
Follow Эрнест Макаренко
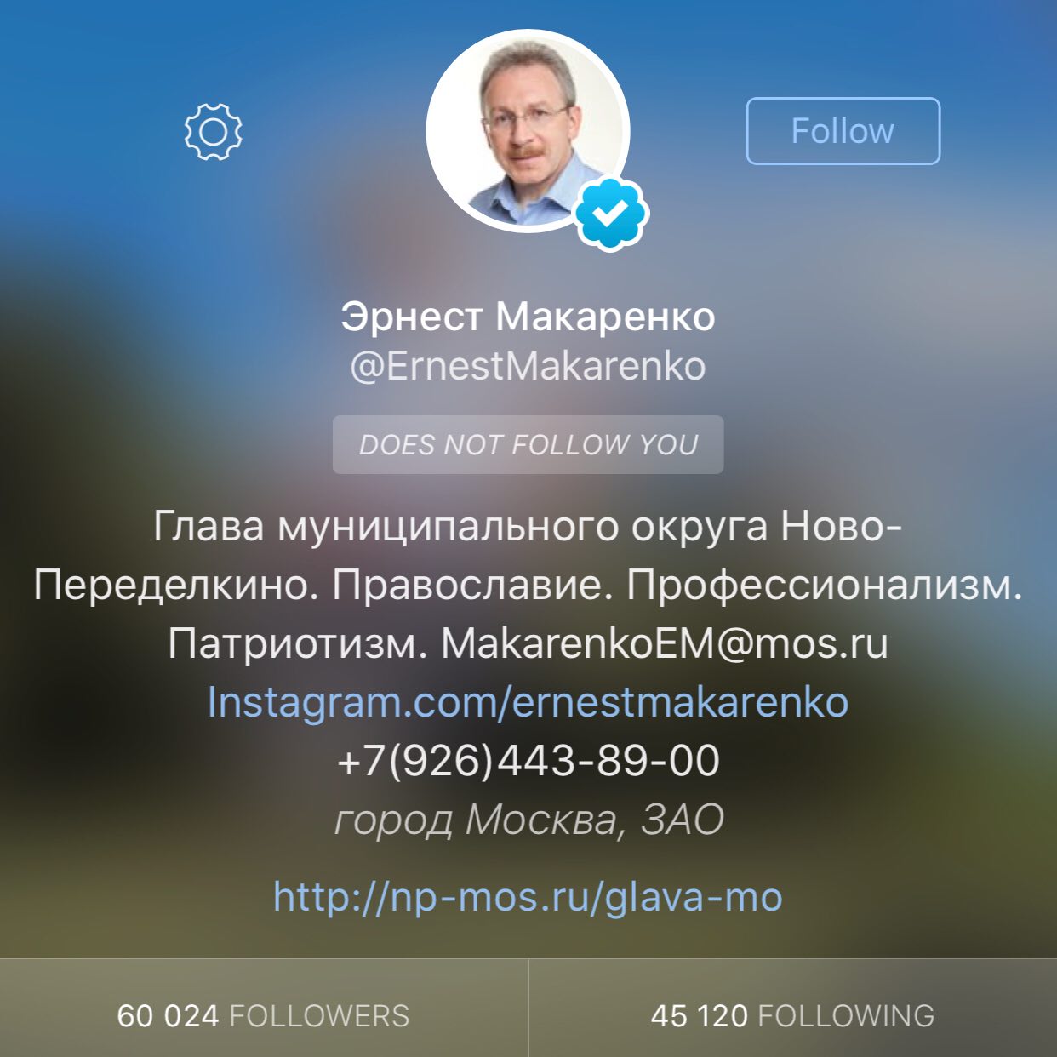843,131
